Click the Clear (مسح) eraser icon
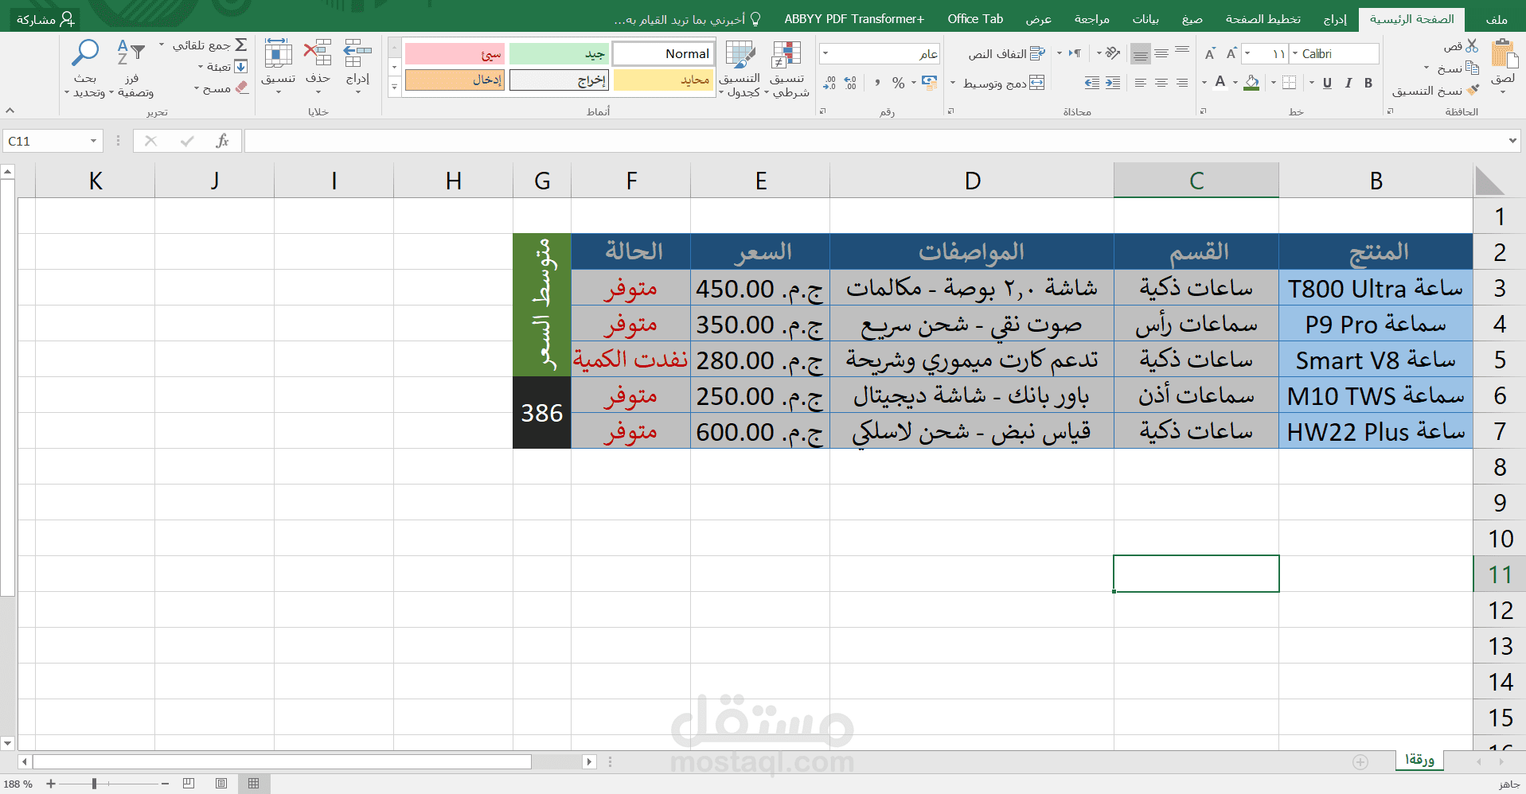The image size is (1526, 794). 242,88
